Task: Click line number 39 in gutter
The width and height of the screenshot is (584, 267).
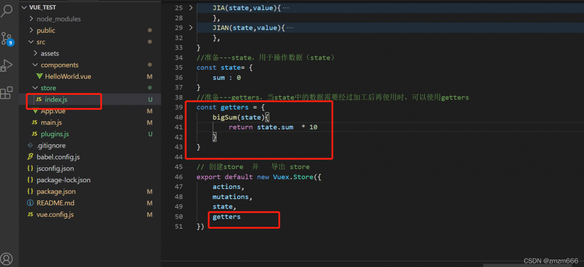Action: [x=178, y=107]
